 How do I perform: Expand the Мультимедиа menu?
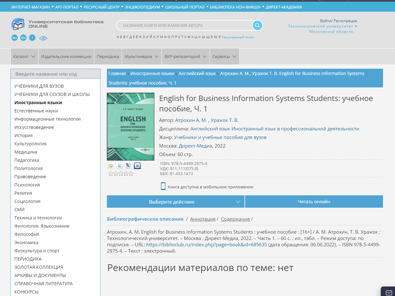pyautogui.click(x=142, y=56)
